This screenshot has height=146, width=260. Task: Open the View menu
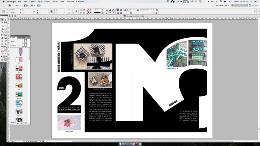62,2
